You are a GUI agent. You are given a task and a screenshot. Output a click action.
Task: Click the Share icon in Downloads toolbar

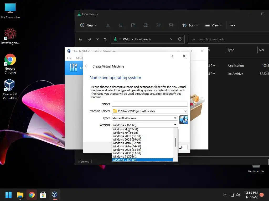coord(158,25)
